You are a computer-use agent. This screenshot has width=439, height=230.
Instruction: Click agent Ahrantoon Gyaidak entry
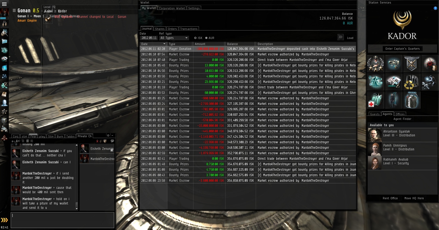(403, 135)
